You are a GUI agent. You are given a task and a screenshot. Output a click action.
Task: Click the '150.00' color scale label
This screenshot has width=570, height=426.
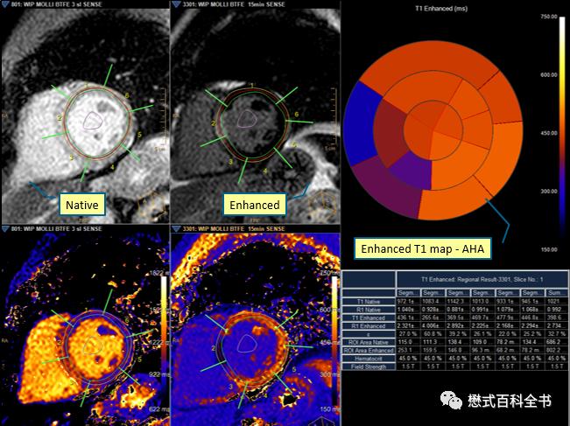549,249
